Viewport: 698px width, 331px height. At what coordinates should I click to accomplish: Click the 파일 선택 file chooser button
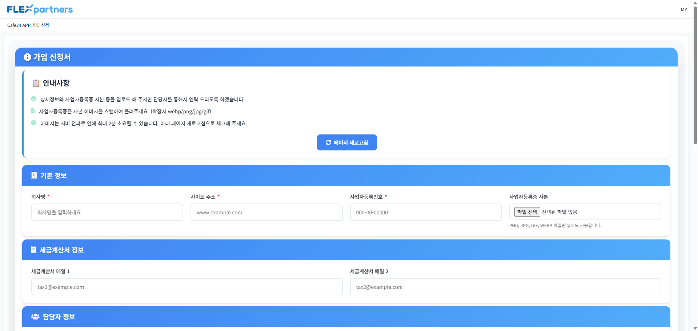527,212
